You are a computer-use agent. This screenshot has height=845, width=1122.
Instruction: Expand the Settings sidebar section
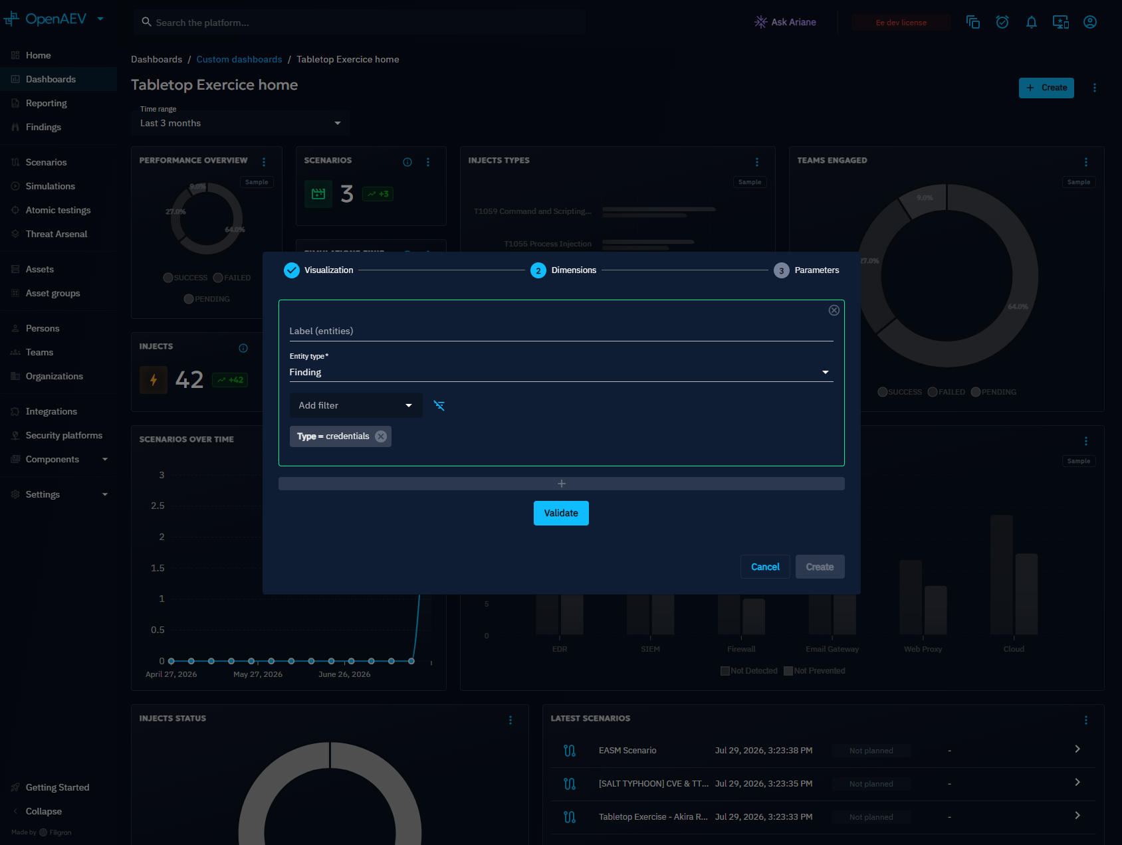(x=58, y=494)
